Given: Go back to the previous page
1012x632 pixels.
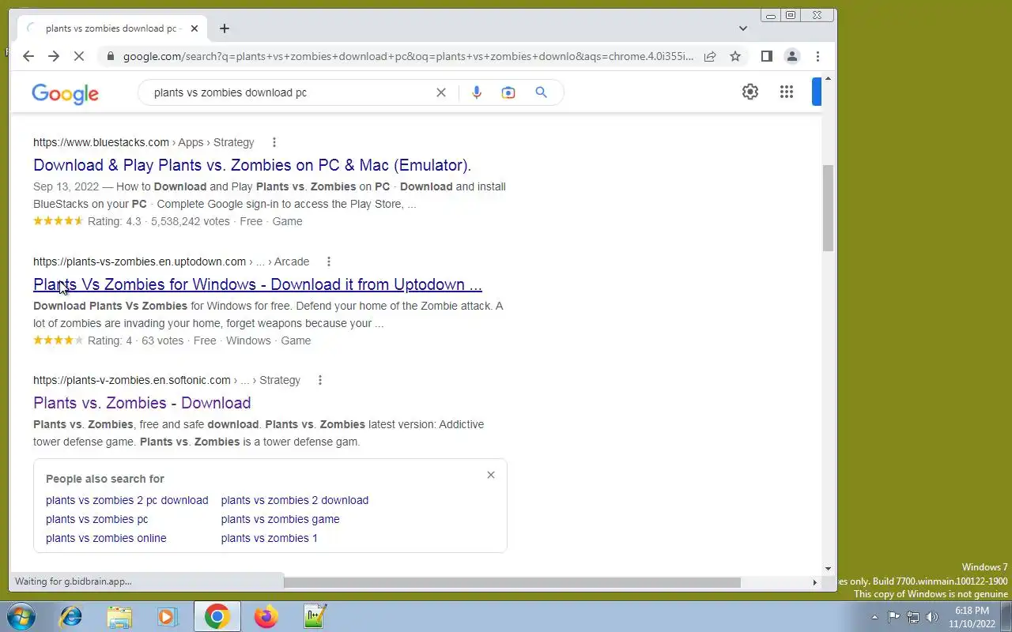Looking at the screenshot, I should pyautogui.click(x=28, y=56).
